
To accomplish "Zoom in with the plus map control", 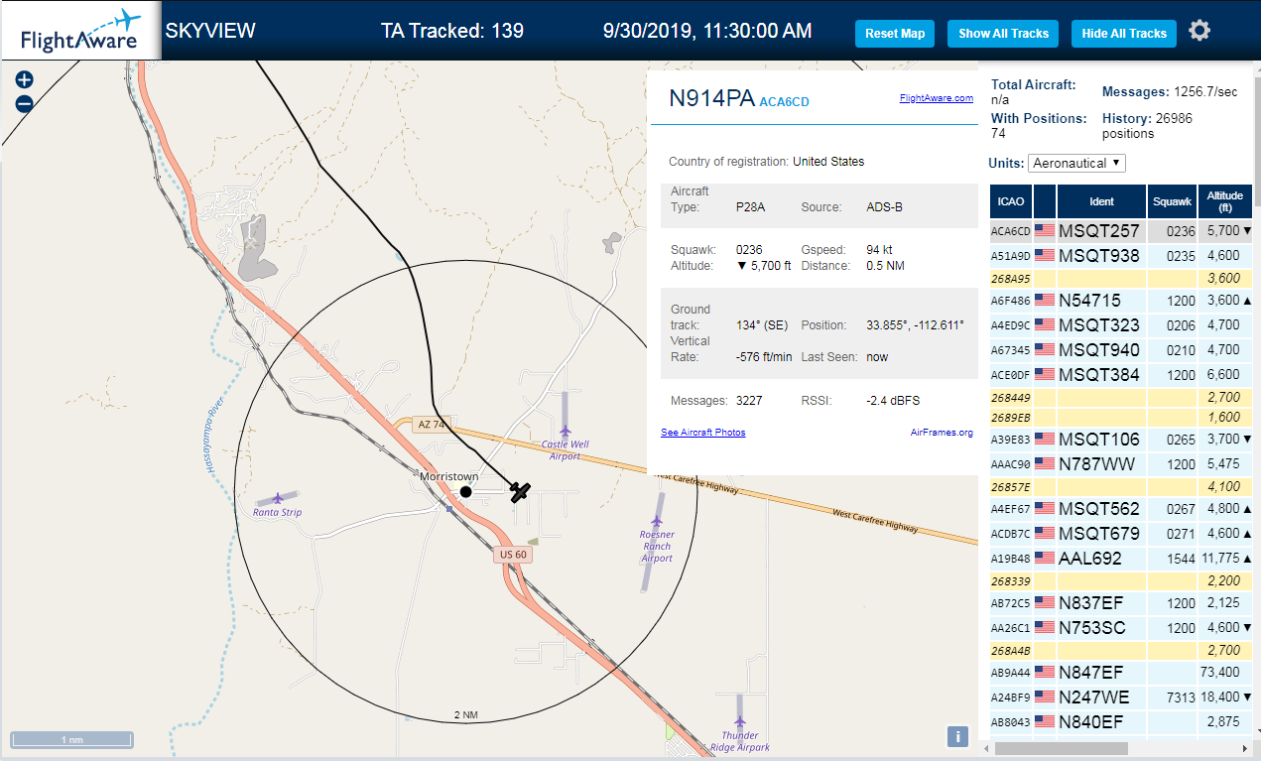I will click(x=25, y=80).
